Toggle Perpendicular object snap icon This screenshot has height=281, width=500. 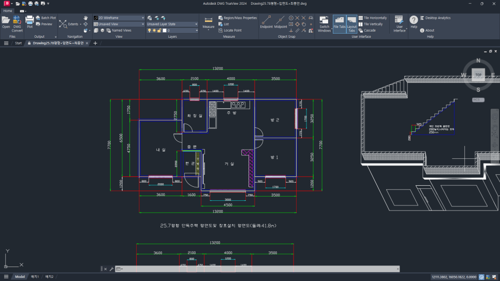[291, 31]
